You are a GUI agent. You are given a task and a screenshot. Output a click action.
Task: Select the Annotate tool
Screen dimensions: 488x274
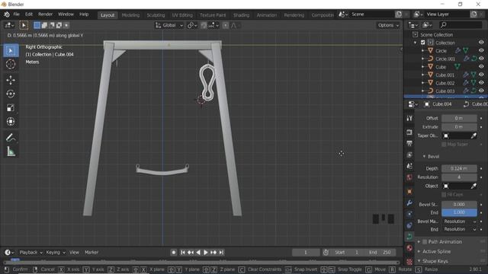11,138
